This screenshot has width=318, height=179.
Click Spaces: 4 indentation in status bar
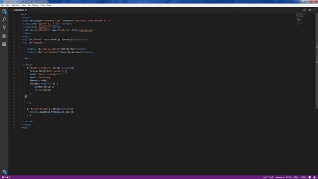279,177
